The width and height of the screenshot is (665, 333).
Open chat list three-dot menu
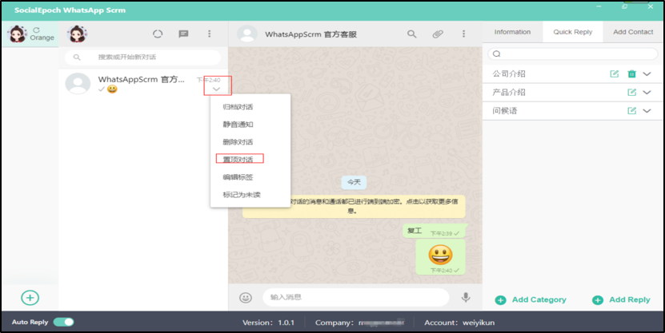click(x=209, y=34)
